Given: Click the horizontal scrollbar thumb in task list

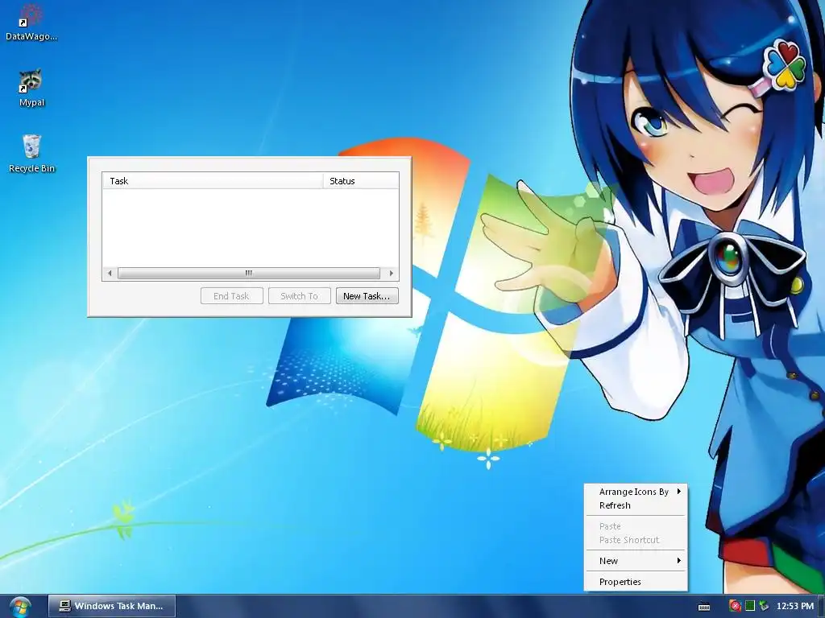Looking at the screenshot, I should coord(249,274).
